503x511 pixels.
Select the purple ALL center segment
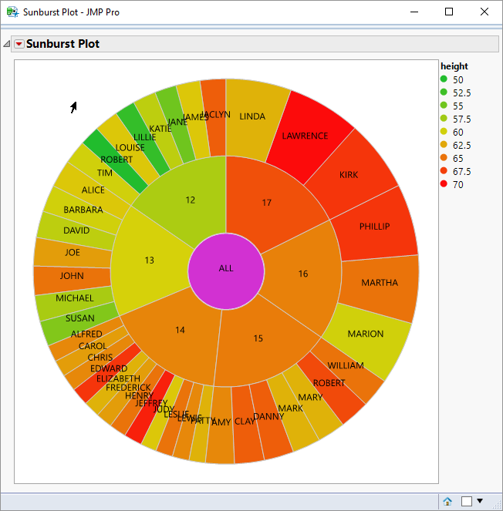pos(226,271)
